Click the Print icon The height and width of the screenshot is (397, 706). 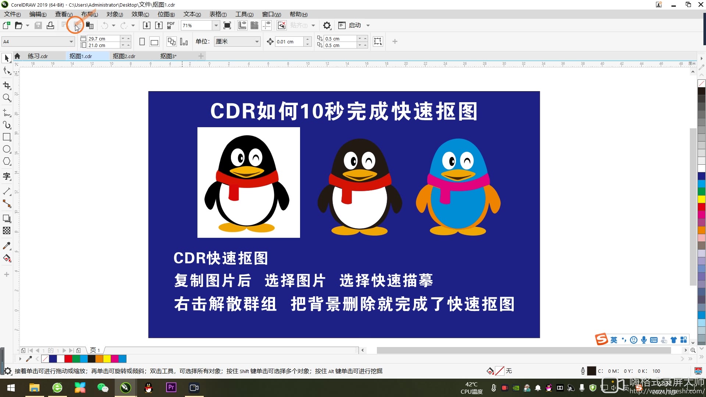coord(50,25)
